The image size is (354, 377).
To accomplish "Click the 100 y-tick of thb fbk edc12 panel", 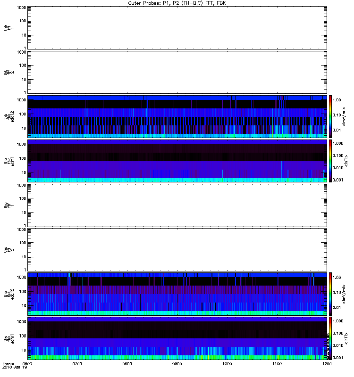I will point(23,114).
